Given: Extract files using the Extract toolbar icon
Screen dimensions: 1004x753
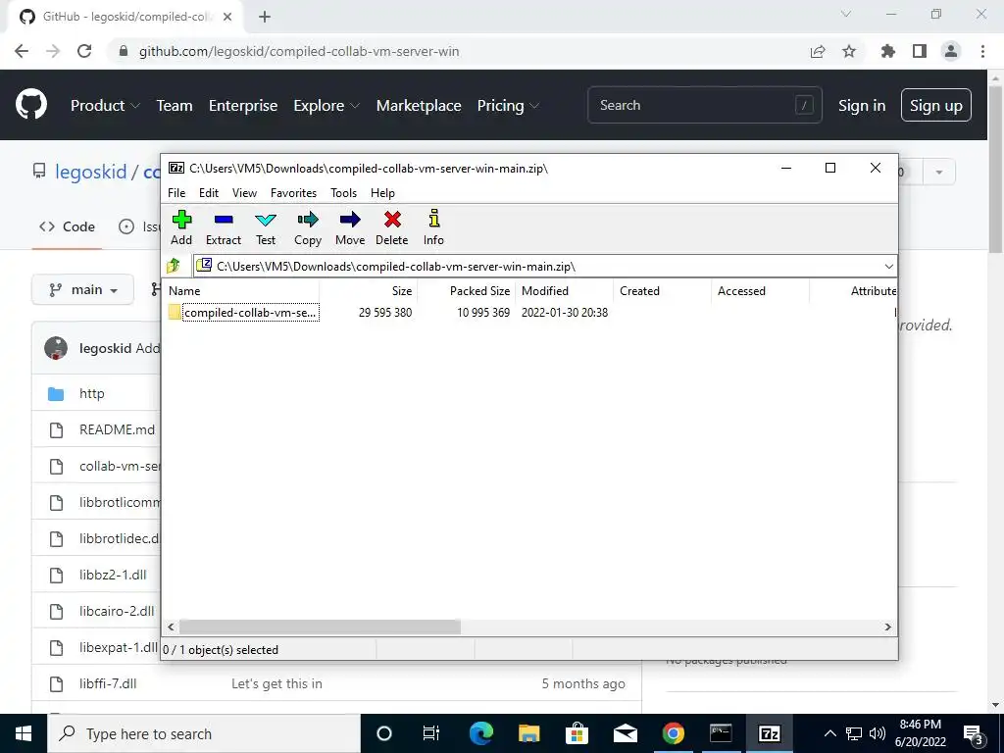Looking at the screenshot, I should point(223,227).
